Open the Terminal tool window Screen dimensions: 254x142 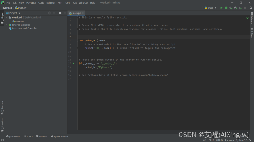[x=41, y=137]
